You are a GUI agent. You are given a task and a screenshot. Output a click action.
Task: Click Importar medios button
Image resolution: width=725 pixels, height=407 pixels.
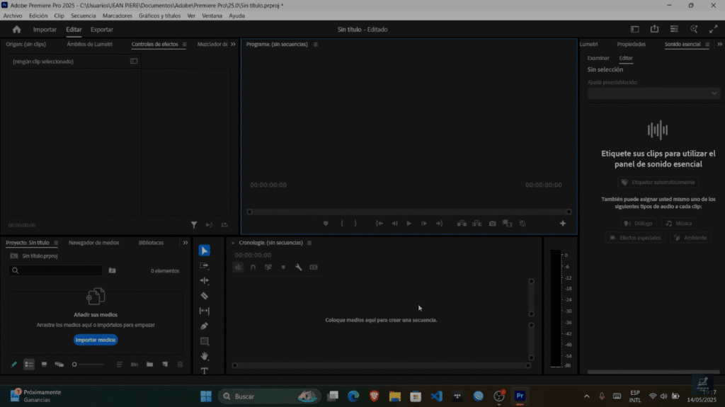[96, 340]
